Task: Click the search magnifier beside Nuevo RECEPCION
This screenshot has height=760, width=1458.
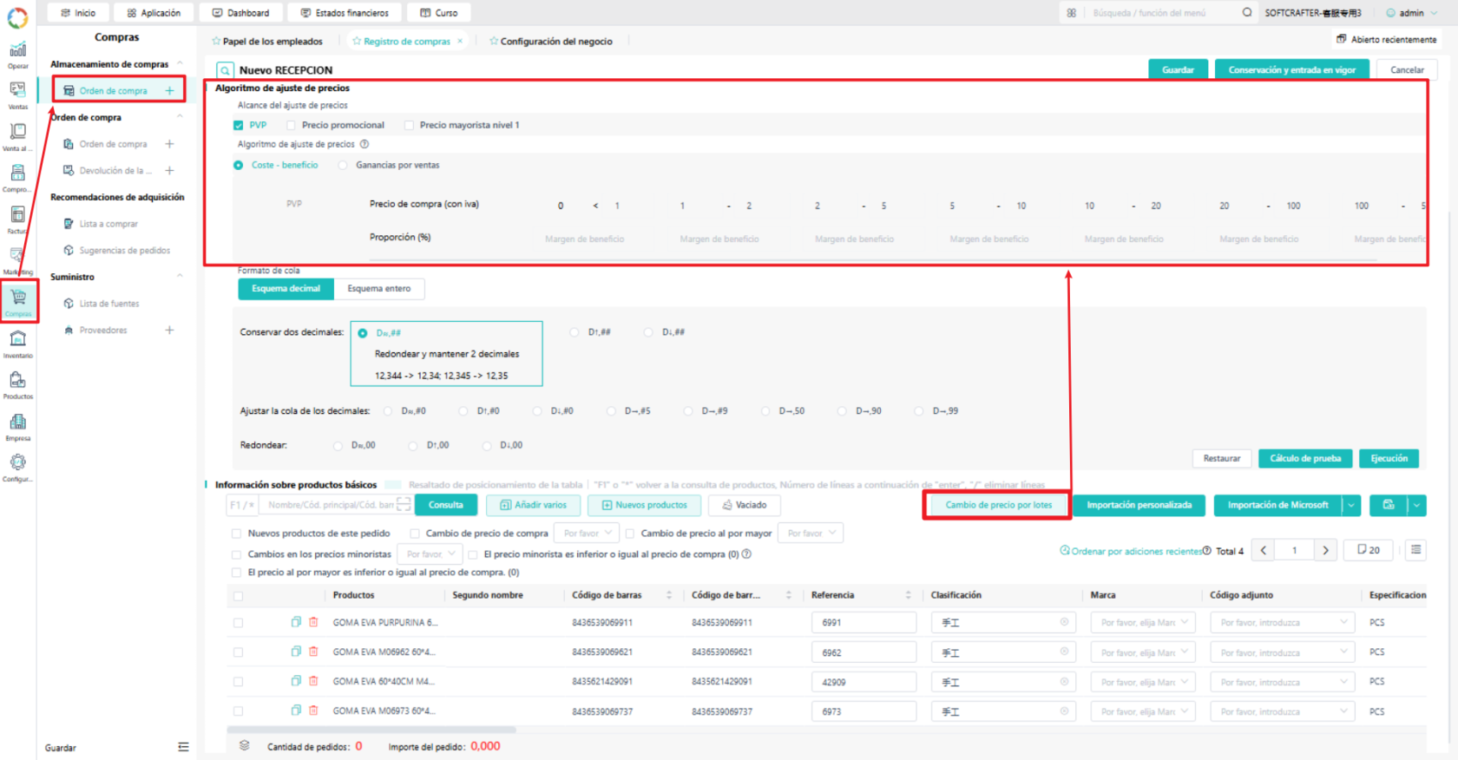Action: click(x=225, y=70)
